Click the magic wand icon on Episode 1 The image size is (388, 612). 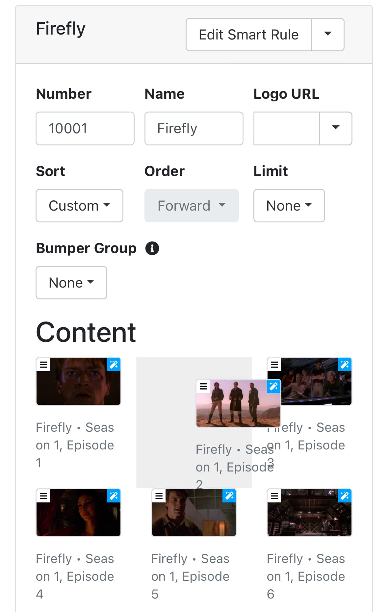coord(114,365)
